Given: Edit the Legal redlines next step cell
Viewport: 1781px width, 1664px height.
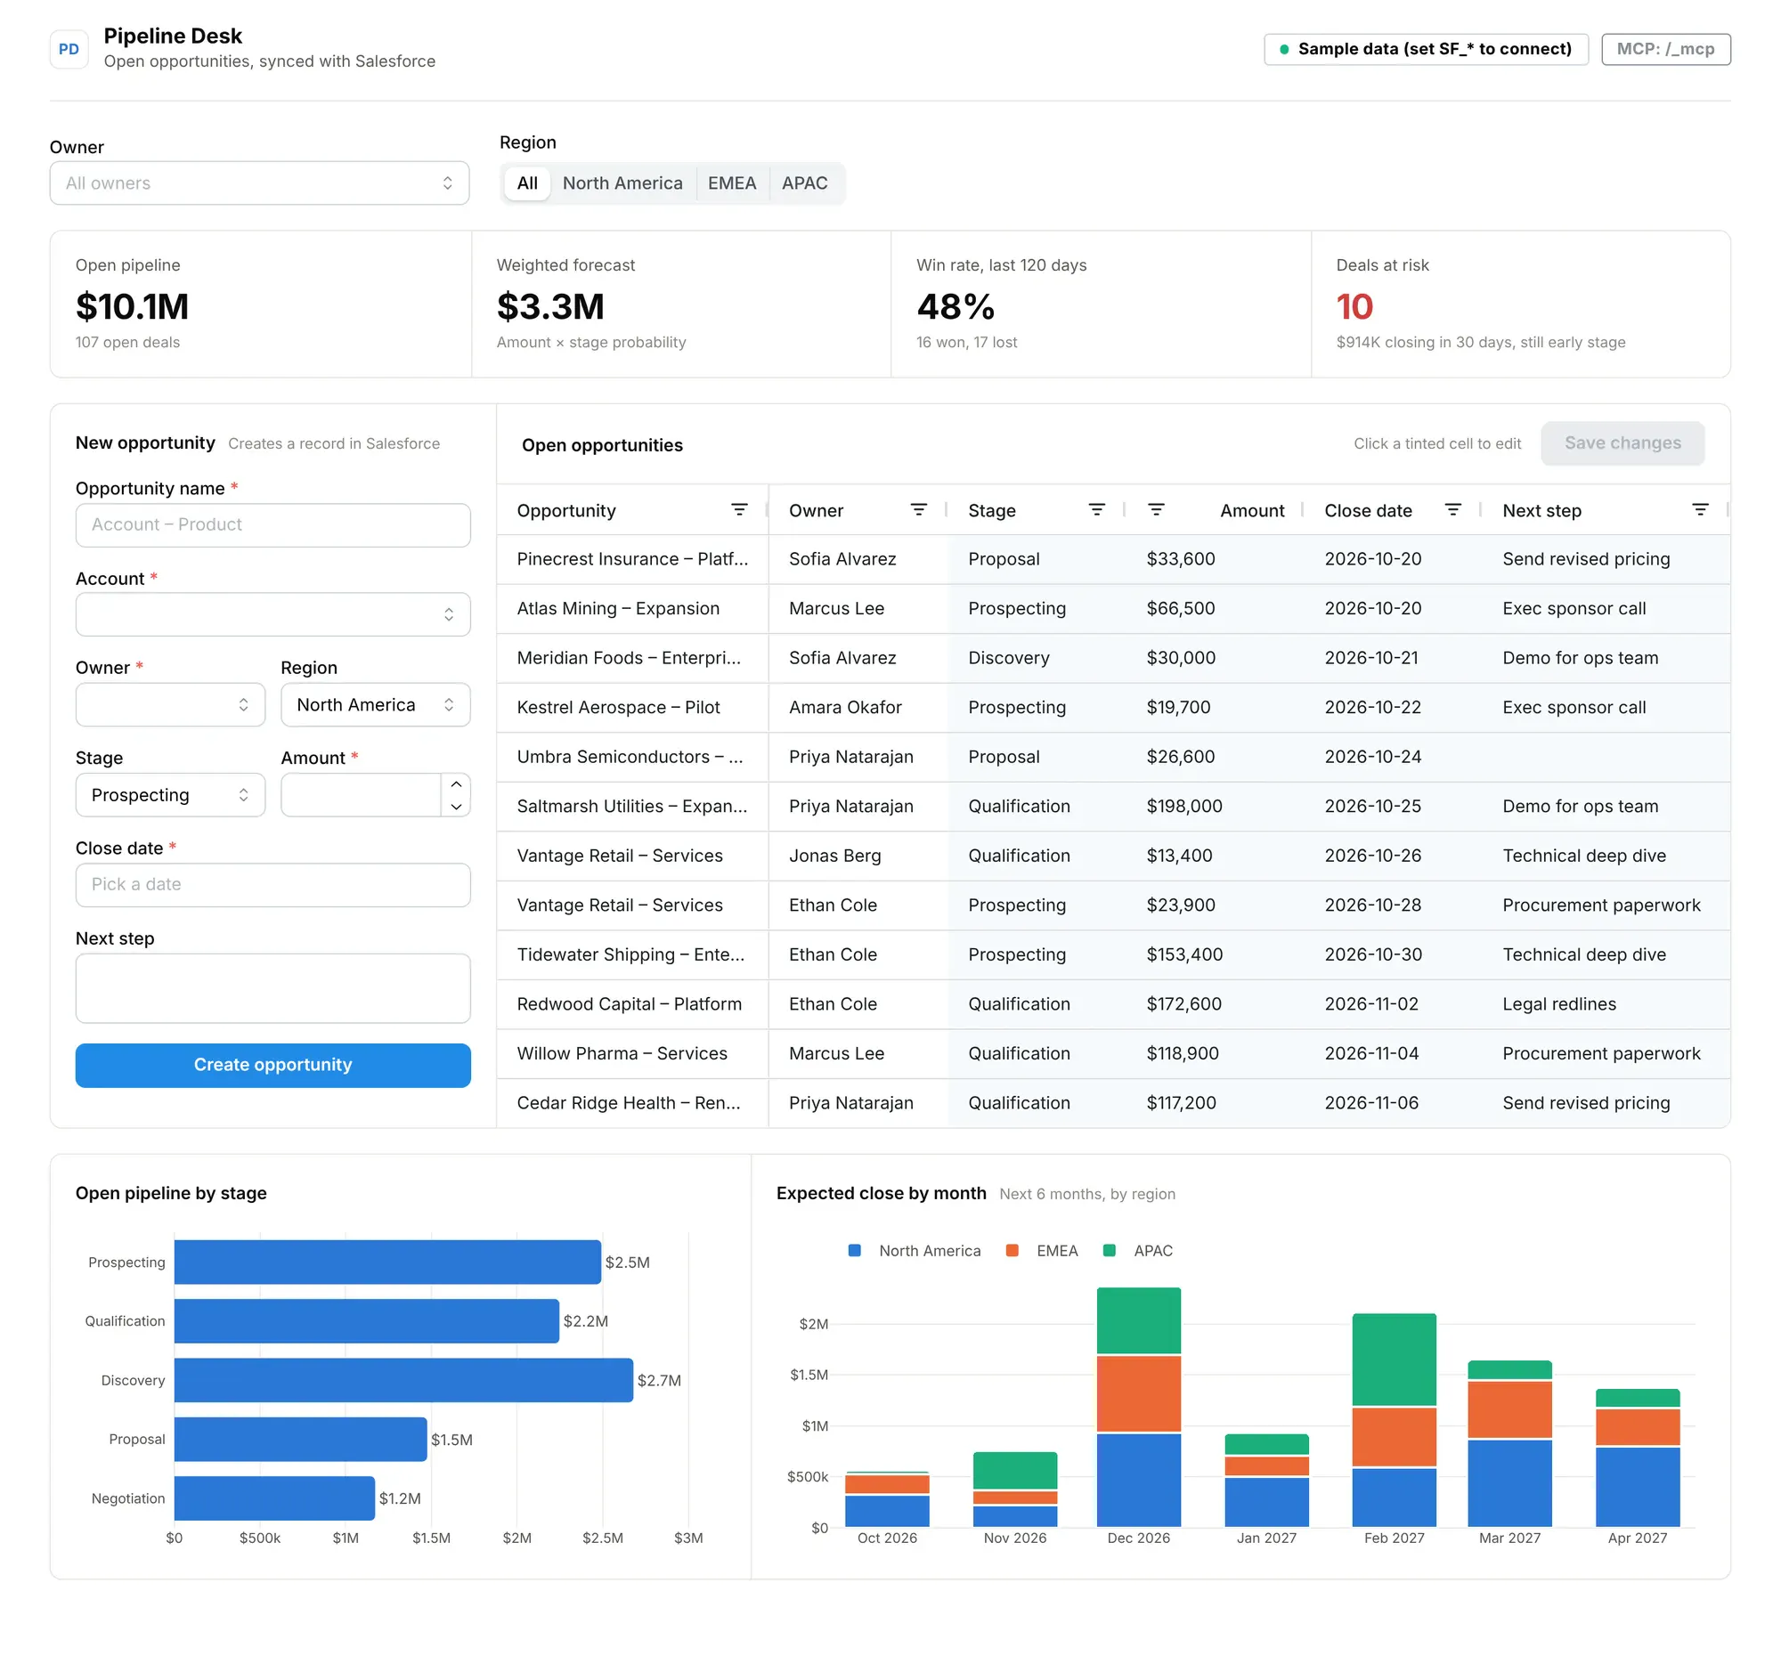Looking at the screenshot, I should coord(1606,1004).
